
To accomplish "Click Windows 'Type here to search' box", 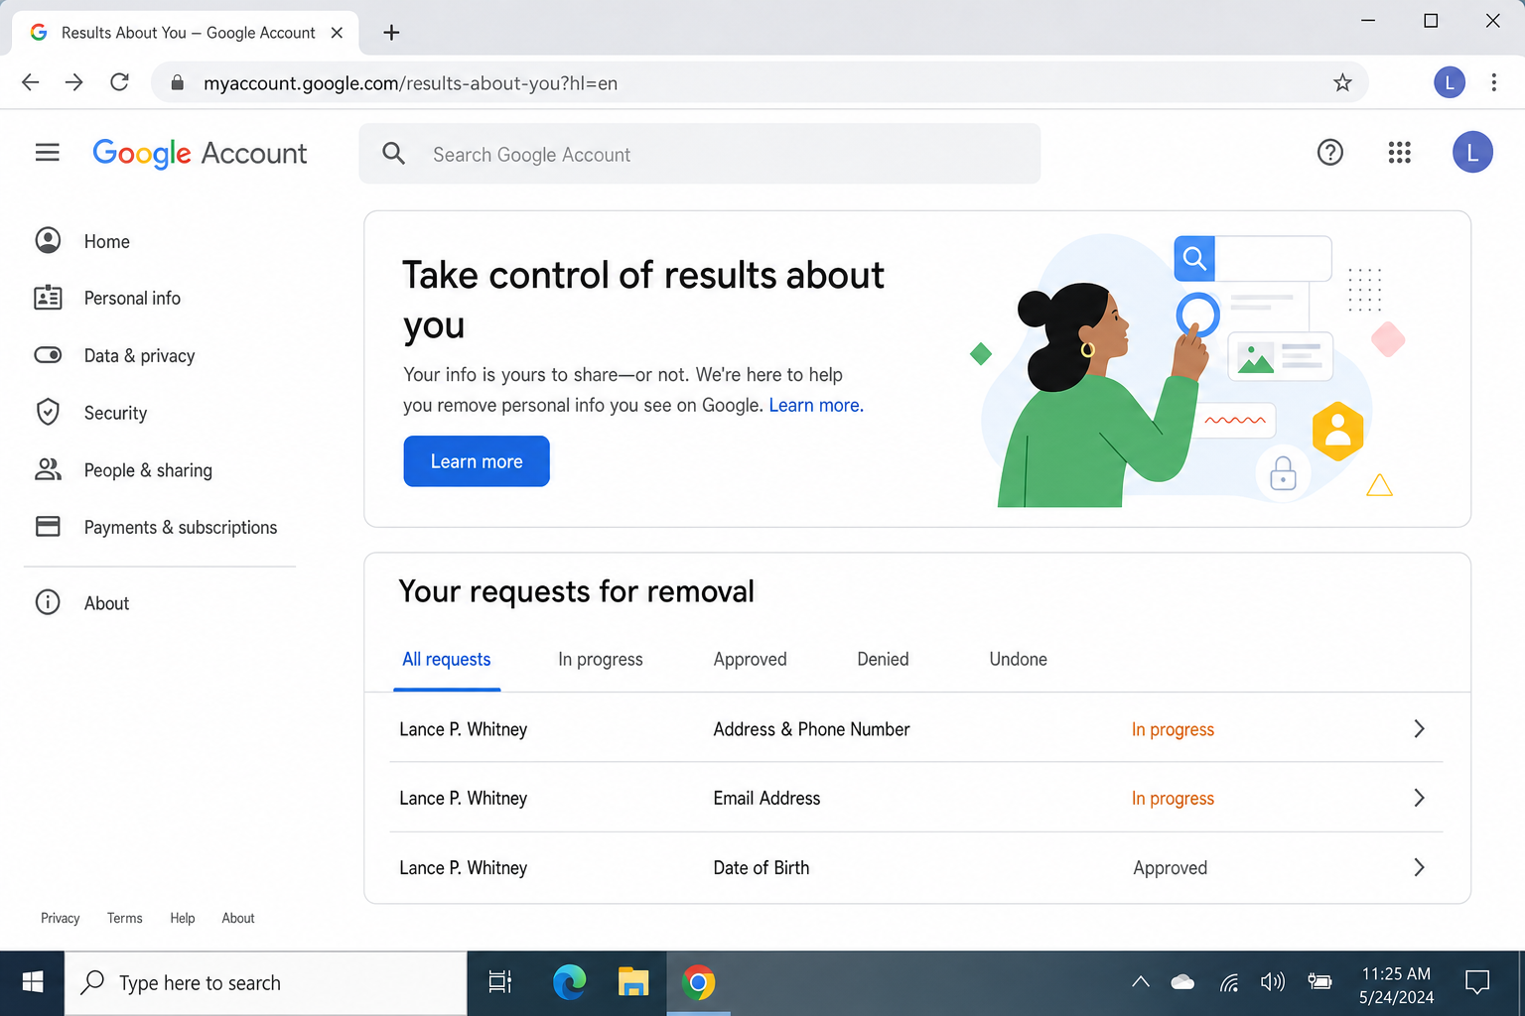I will 266,982.
